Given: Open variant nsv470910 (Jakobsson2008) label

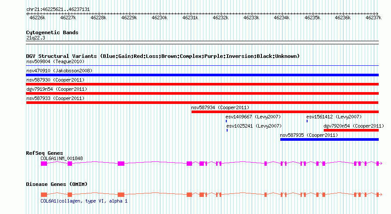Looking at the screenshot, I should click(x=59, y=71).
